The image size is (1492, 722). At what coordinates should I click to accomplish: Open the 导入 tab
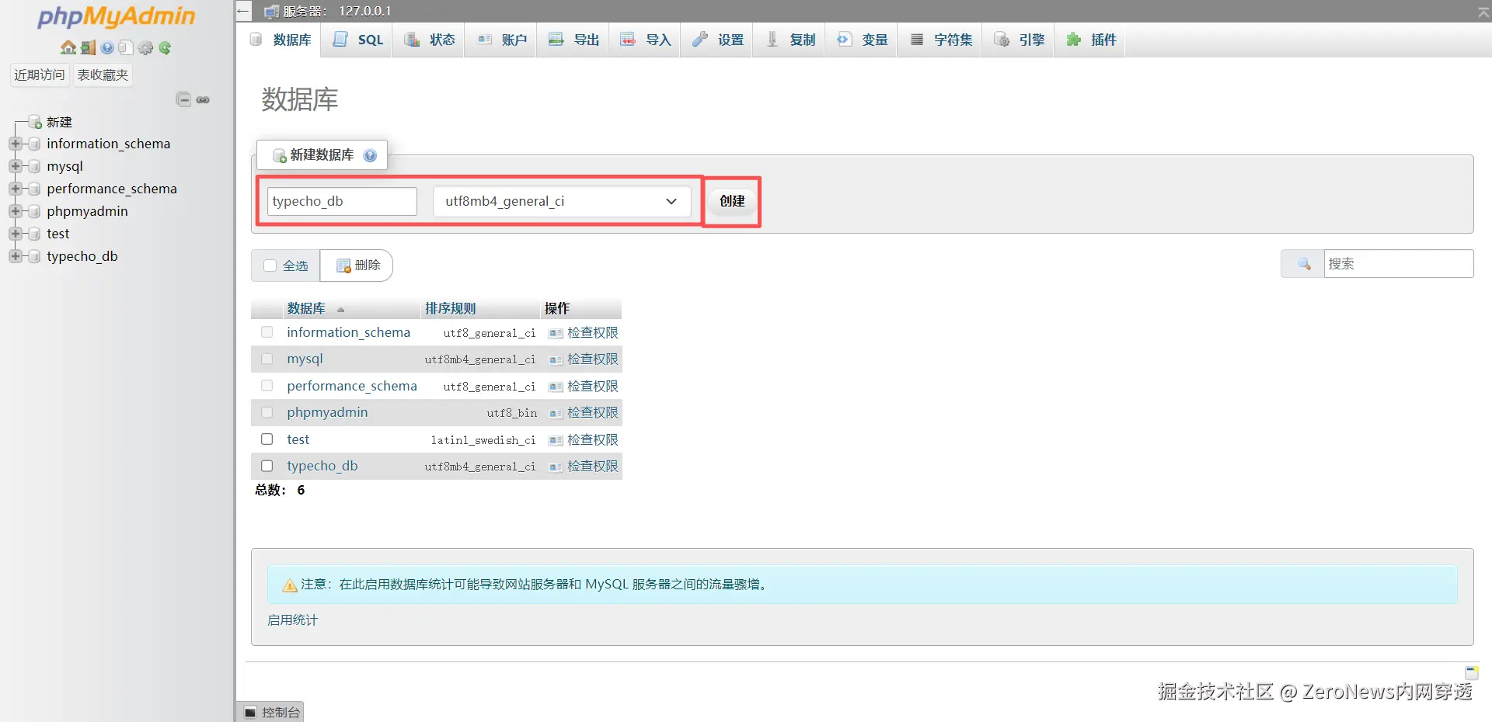[x=647, y=40]
